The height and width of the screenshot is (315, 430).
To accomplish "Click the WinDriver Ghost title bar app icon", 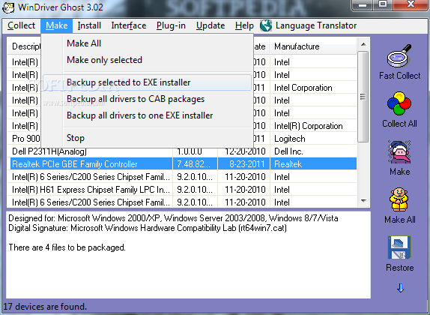I will 8,7.
